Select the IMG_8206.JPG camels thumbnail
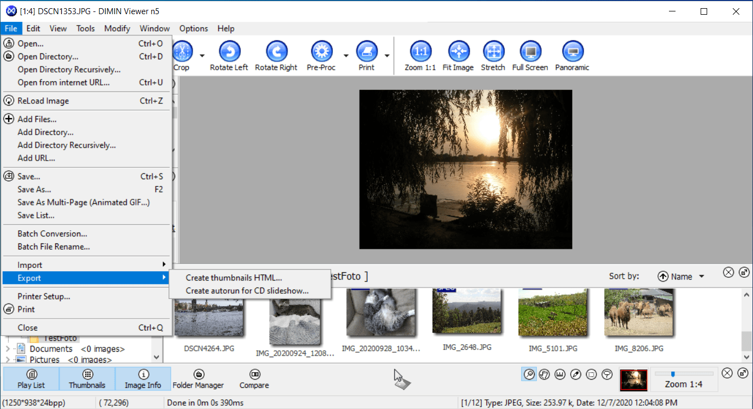Image resolution: width=753 pixels, height=409 pixels. click(638, 312)
